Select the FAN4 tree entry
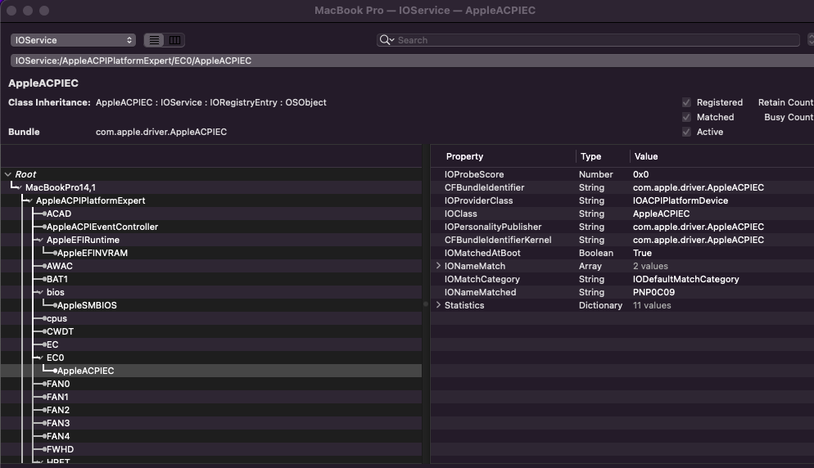This screenshot has width=814, height=468. (x=58, y=436)
